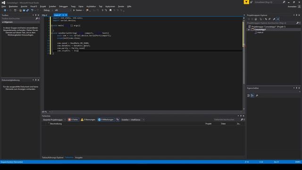Image resolution: width=302 pixels, height=170 pixels.
Task: Select main.d file in Projektmappen-Explorer
Action: click(260, 33)
